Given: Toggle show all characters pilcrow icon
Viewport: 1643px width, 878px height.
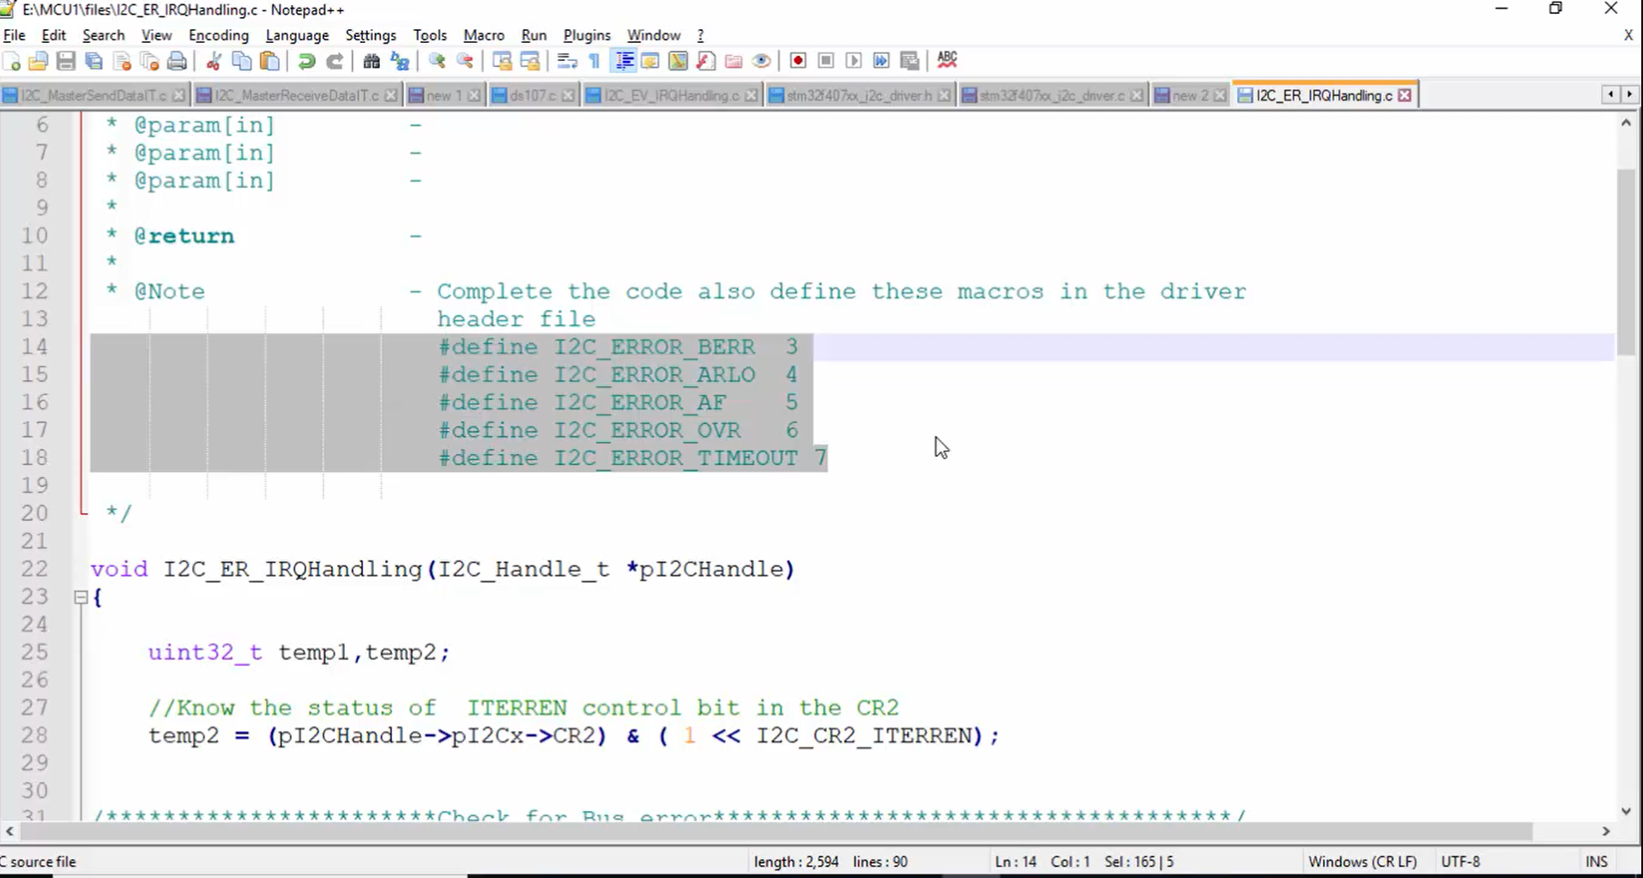Looking at the screenshot, I should click(595, 61).
